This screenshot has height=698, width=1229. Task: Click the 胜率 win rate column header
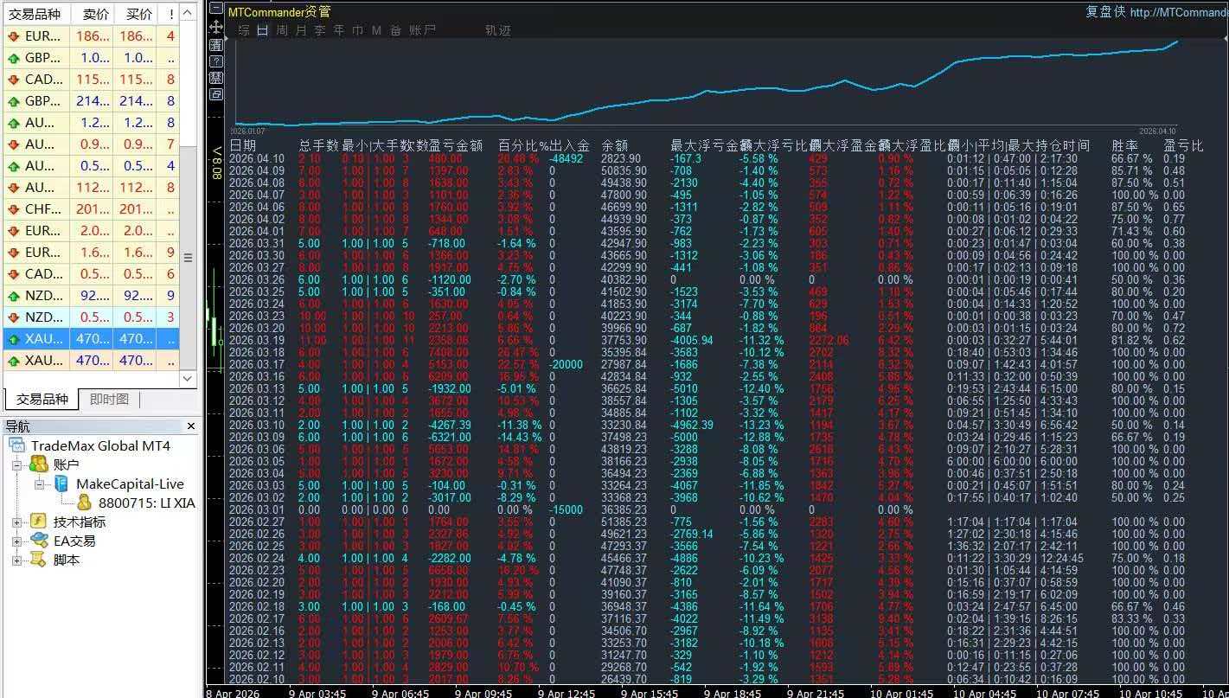coord(1125,145)
